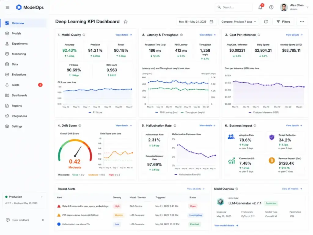Screen dimensions: 313x235
Task: Toggle the F1 Score chart legend
Action: click(x=95, y=112)
